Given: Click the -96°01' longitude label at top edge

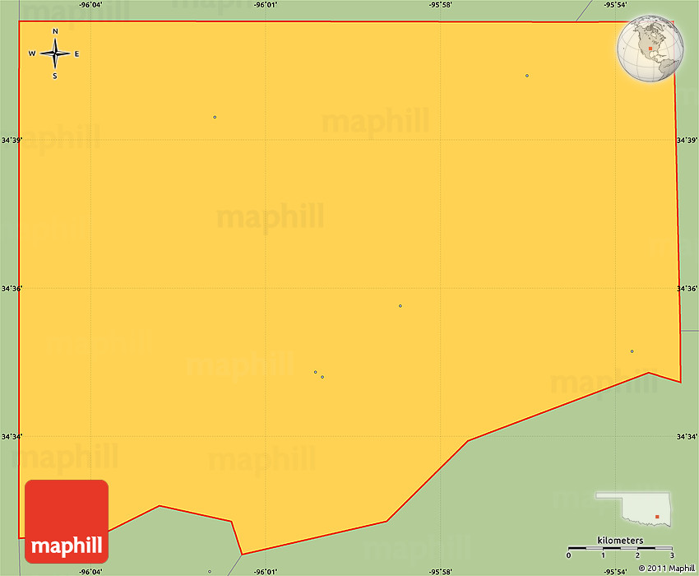Looking at the screenshot, I should pyautogui.click(x=266, y=5).
